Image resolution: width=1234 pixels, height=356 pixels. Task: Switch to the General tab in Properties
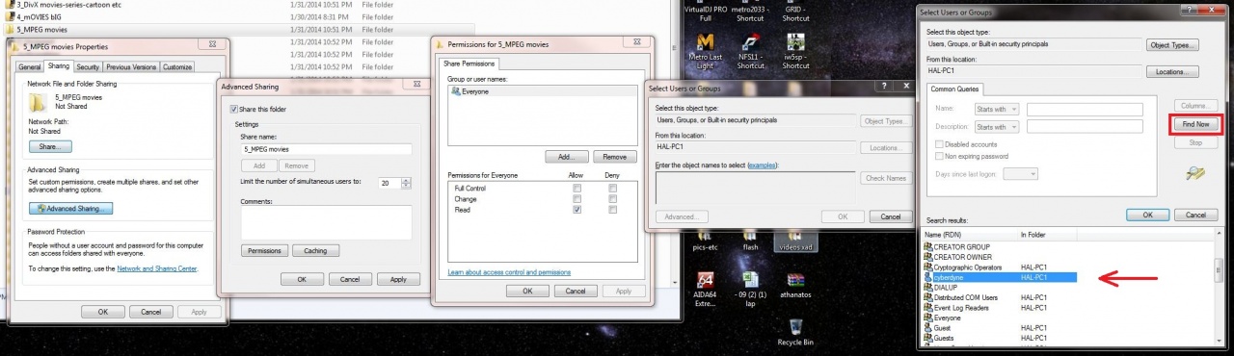coord(30,67)
